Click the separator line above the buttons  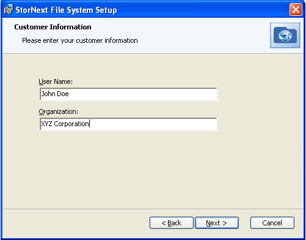coord(153,209)
